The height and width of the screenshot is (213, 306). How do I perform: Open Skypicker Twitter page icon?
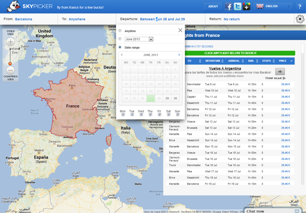tap(237, 6)
